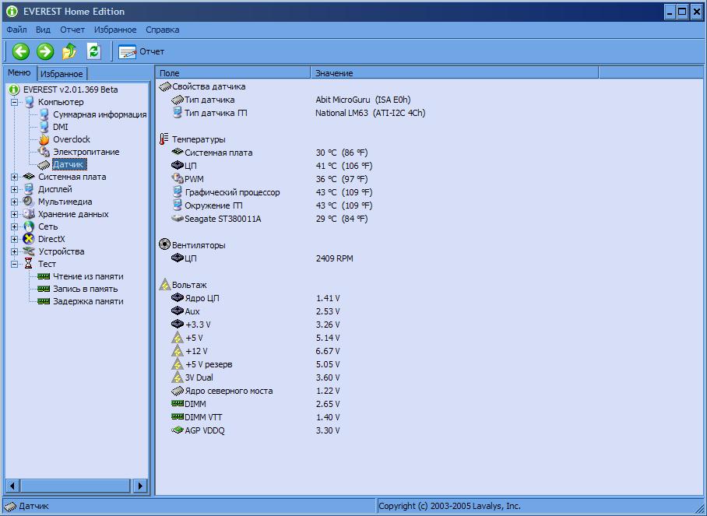Image resolution: width=707 pixels, height=516 pixels.
Task: Switch to the Меню tab
Action: point(19,72)
